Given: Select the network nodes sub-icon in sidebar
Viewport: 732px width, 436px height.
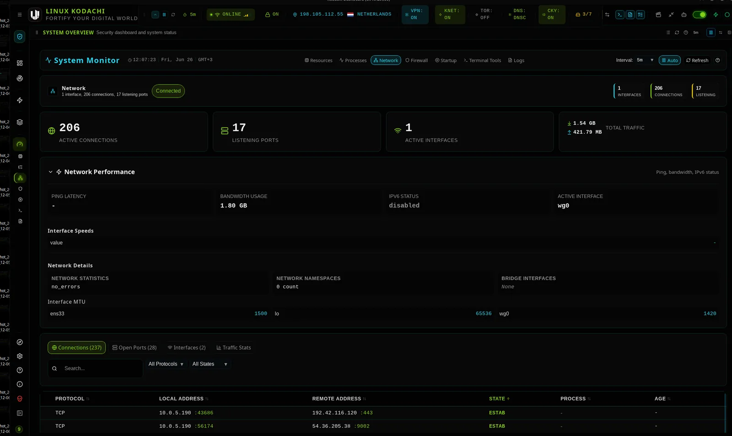Looking at the screenshot, I should [x=20, y=178].
